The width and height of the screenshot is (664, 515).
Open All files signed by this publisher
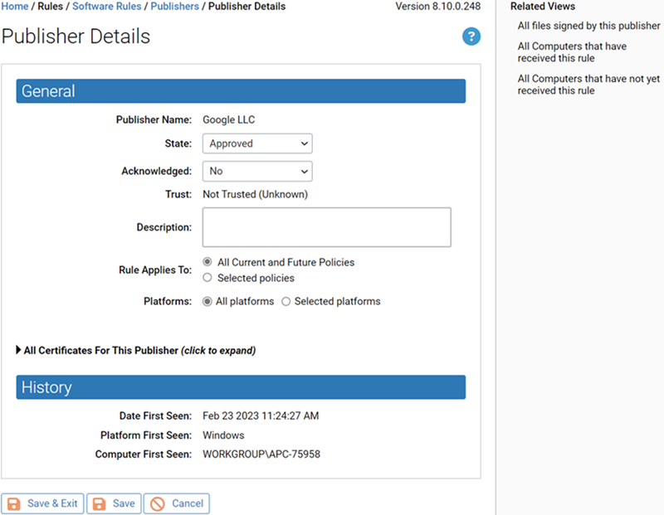point(588,26)
